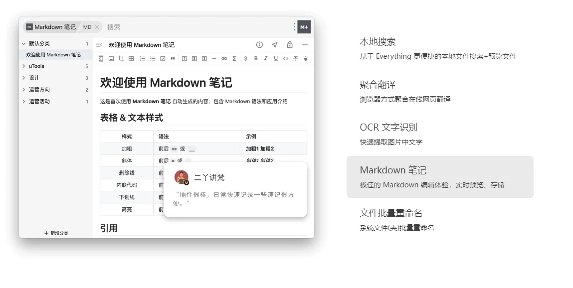Apply italic formatting with the I icon

tap(266, 58)
